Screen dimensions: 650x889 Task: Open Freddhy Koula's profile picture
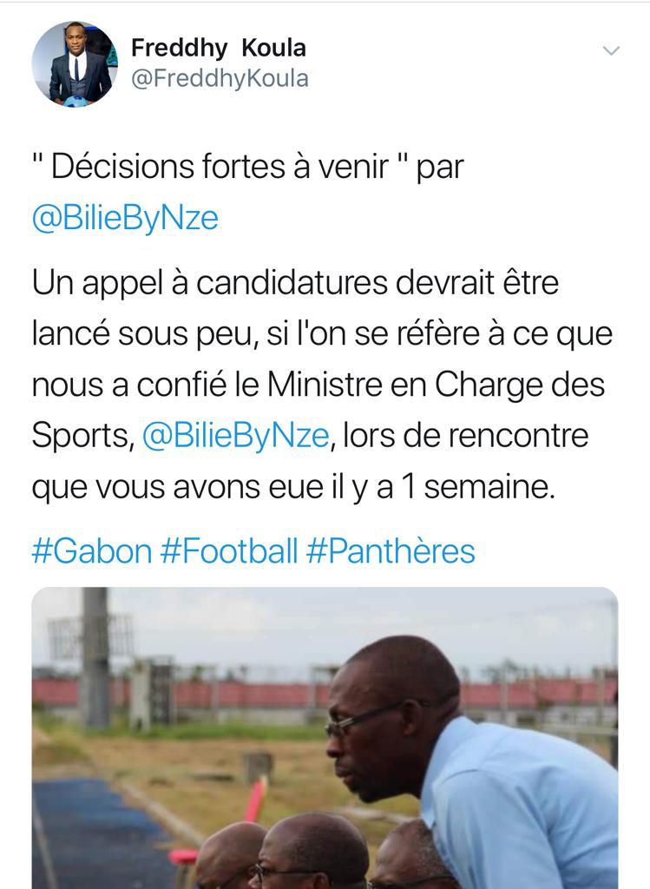pyautogui.click(x=75, y=64)
